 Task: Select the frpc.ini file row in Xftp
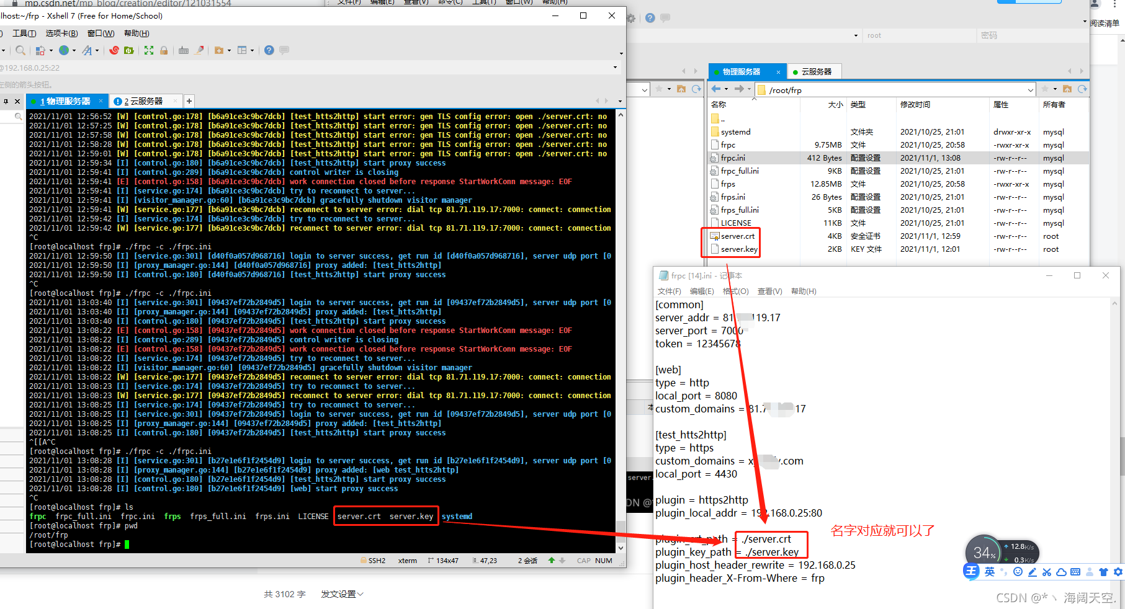[899, 158]
